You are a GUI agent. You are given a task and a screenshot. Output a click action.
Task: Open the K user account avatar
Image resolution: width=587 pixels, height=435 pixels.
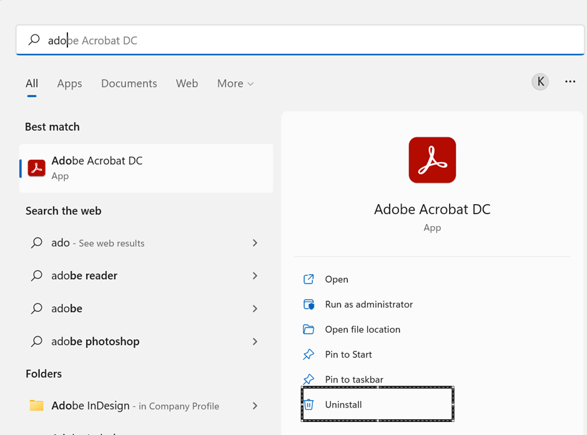tap(540, 82)
